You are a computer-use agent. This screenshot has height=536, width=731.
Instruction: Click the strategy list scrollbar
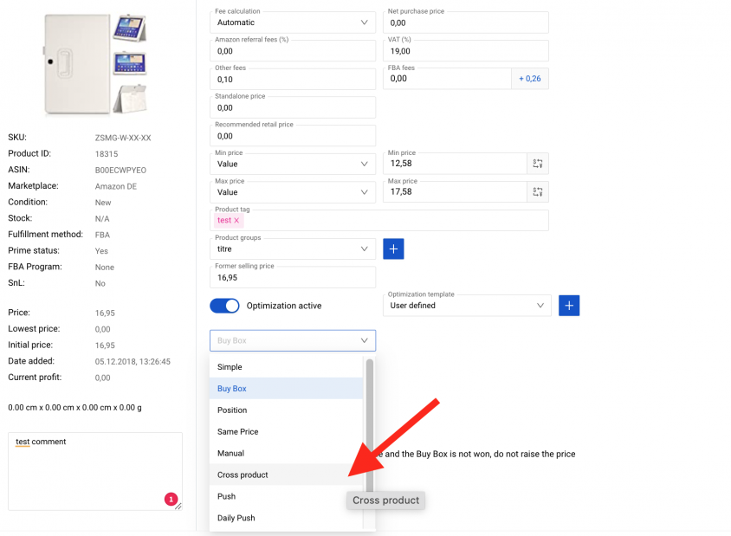pyautogui.click(x=370, y=424)
